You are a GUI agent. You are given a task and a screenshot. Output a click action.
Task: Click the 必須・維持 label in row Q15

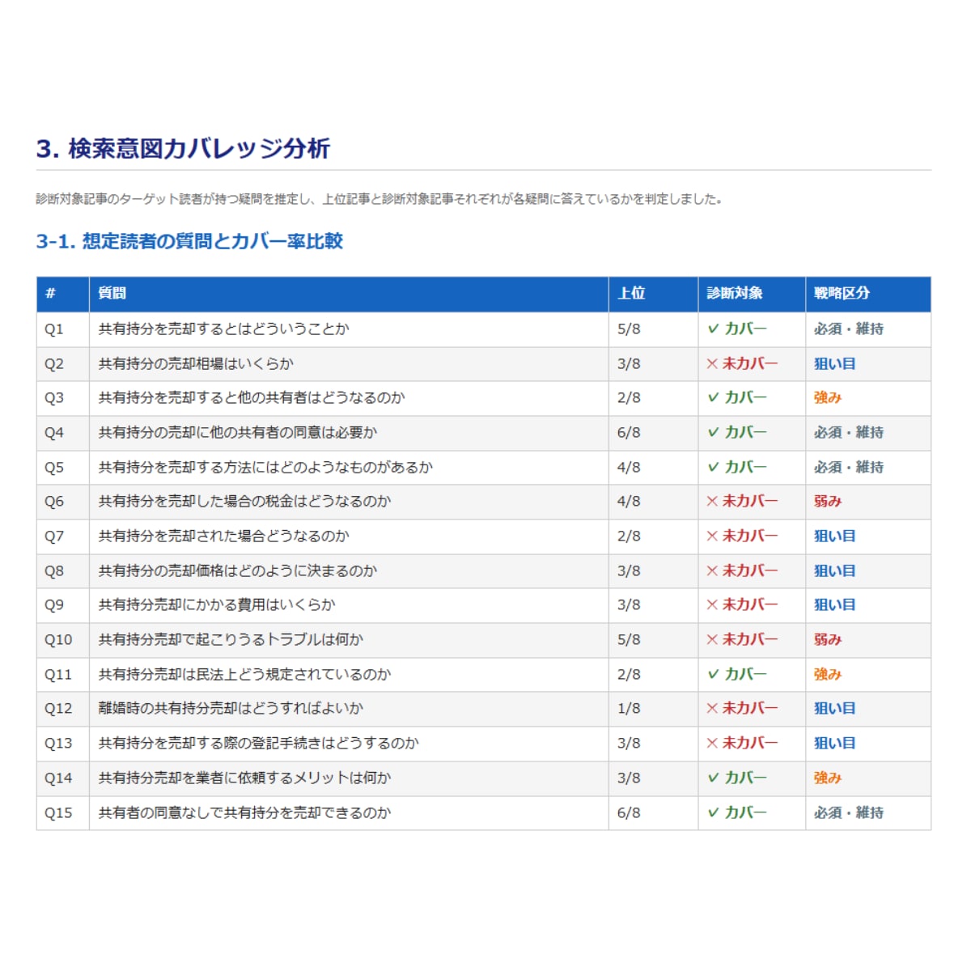[x=849, y=813]
